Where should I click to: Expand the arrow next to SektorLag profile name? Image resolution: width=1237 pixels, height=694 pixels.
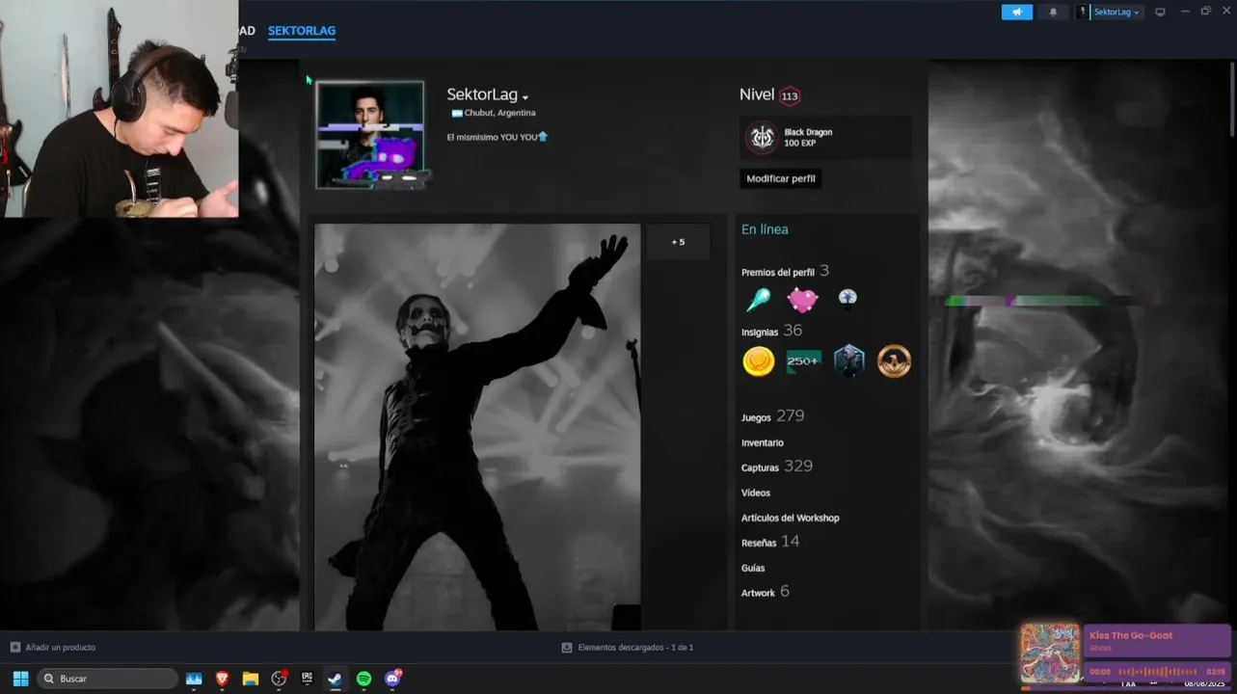(525, 97)
